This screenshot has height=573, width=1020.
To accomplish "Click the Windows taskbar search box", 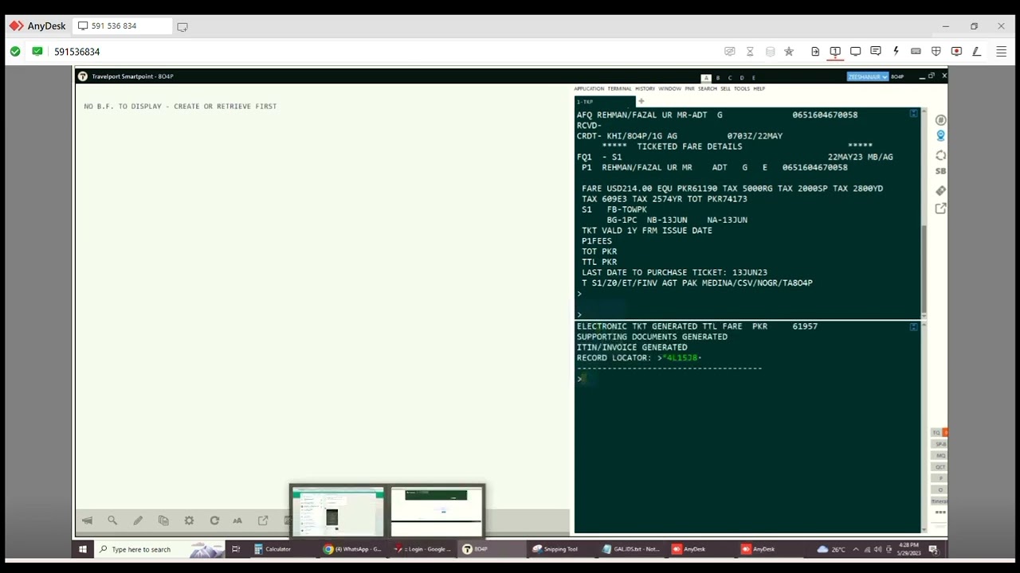I will [x=160, y=549].
